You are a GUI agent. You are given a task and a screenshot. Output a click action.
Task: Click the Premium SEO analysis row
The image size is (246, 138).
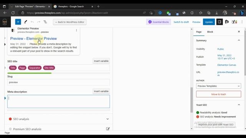pos(58,129)
